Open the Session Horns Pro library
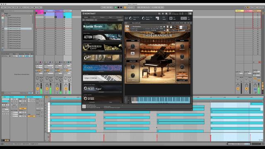This screenshot has width=265, height=149. point(102,47)
